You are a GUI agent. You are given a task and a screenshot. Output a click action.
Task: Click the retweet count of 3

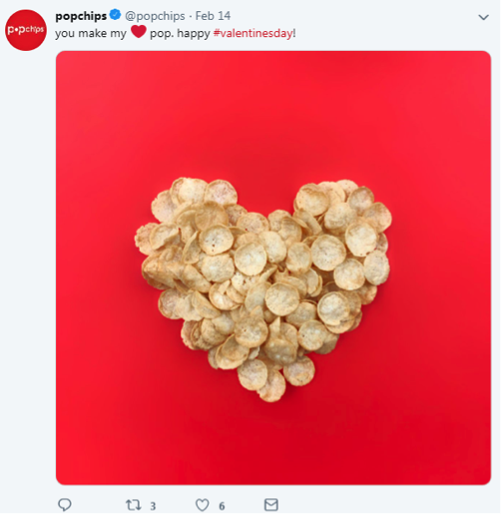(153, 506)
